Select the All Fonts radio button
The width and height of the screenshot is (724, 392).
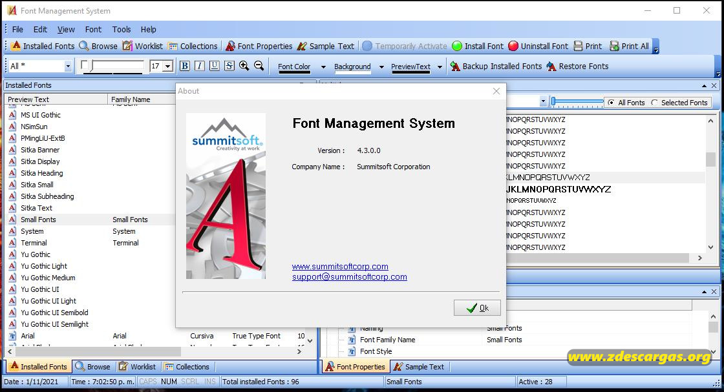[611, 103]
